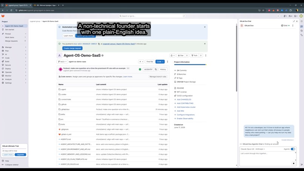Viewport: 304px width, 171px height.
Task: Open Duo chat more options kebab
Action: 293,26
